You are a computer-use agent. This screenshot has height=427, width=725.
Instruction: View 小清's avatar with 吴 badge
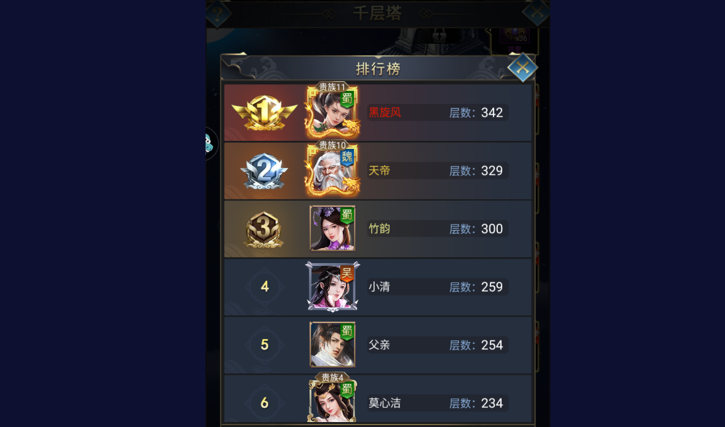pos(332,287)
